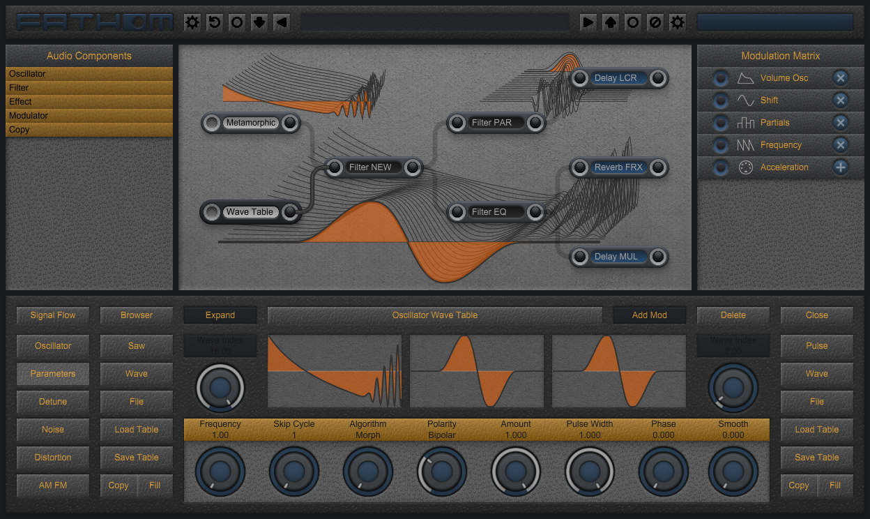Click the envelope icon of Volume Osc
This screenshot has width=870, height=519.
tap(746, 78)
